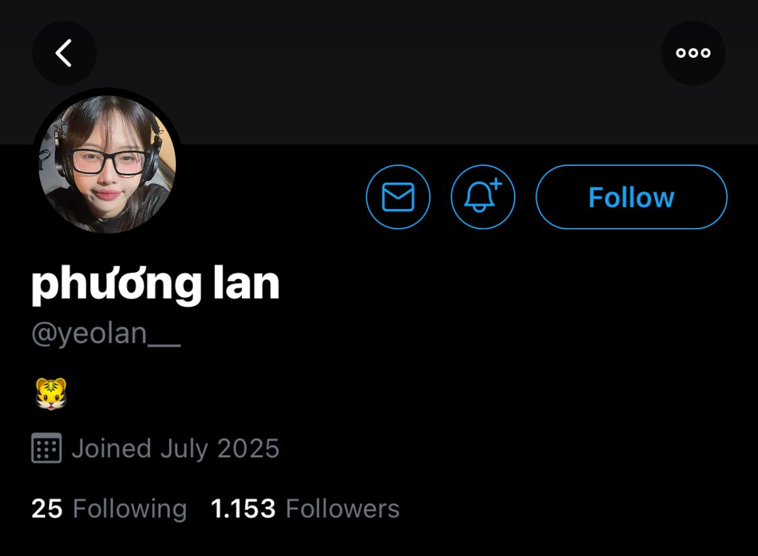Click the 1.153 followers count
758x556 pixels.
tap(243, 508)
